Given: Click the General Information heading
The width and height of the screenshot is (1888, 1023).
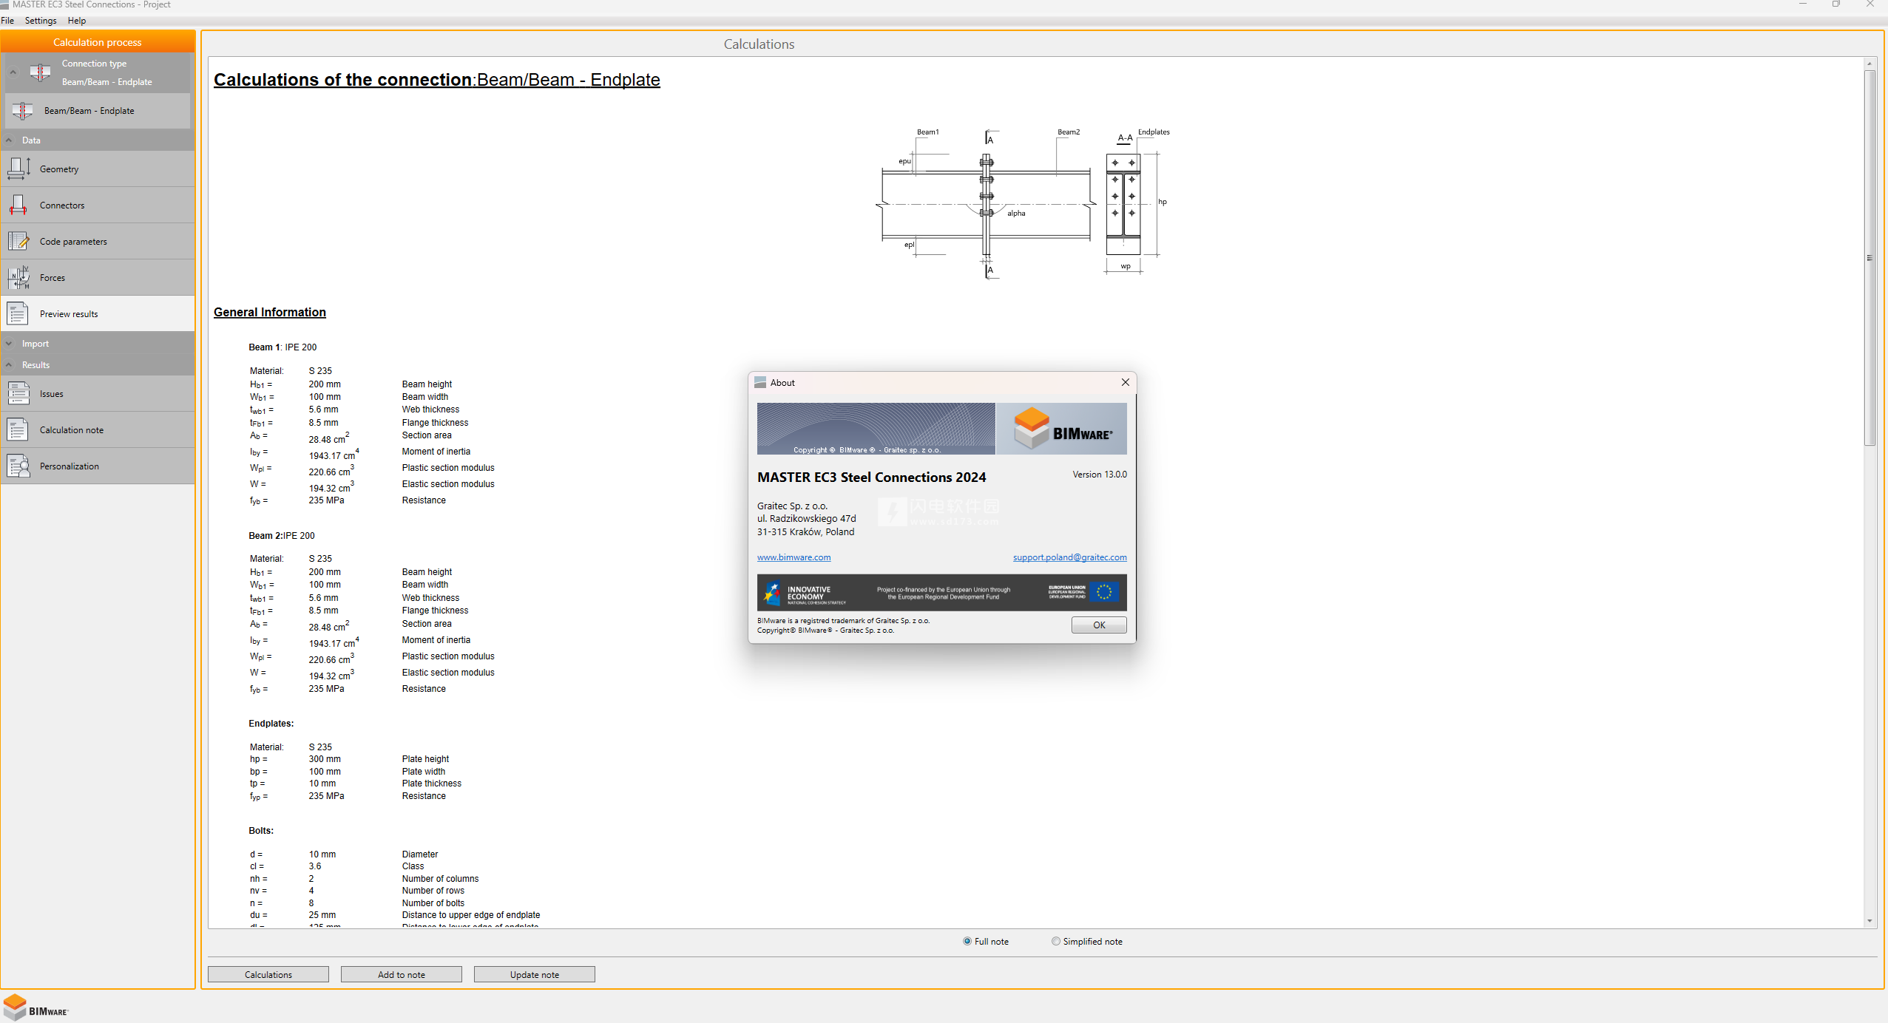Looking at the screenshot, I should click(270, 313).
